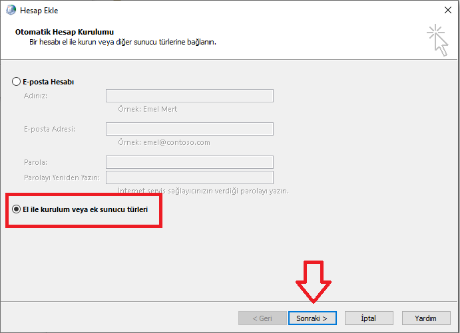The height and width of the screenshot is (333, 460).
Task: Click the Hesap Ekle title bar text
Action: [43, 9]
